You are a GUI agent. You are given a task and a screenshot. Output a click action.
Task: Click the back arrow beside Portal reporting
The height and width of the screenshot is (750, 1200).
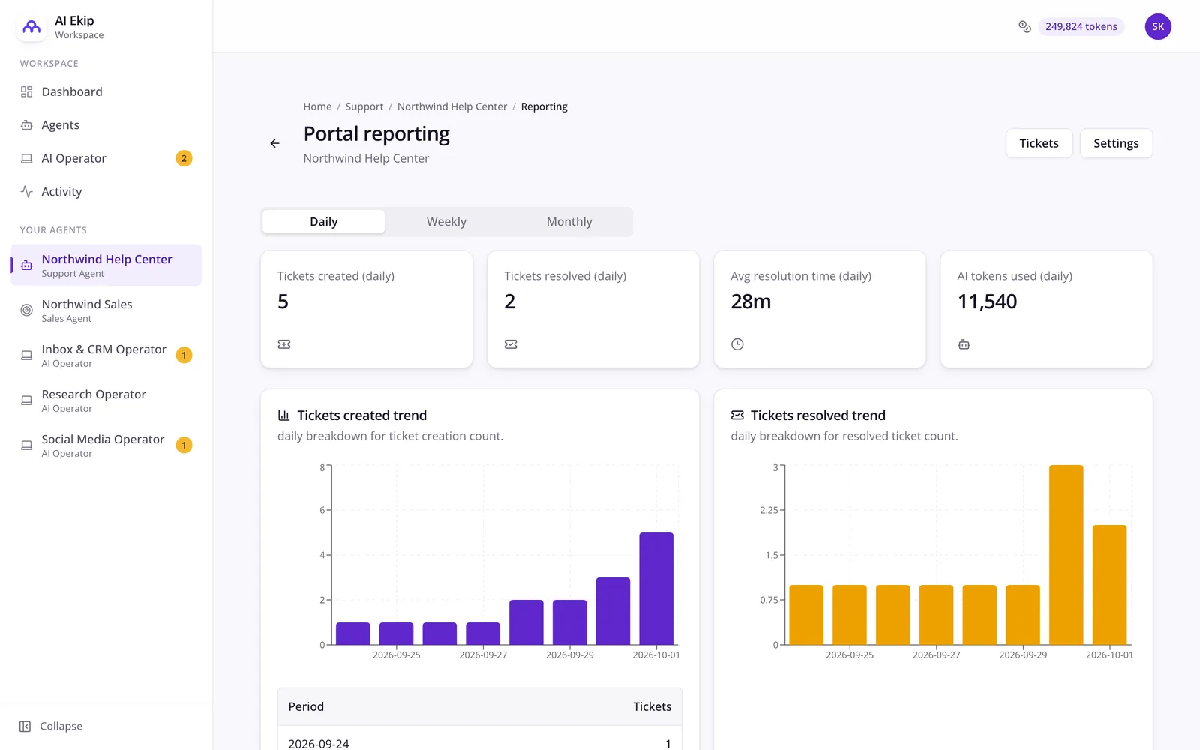pyautogui.click(x=274, y=143)
